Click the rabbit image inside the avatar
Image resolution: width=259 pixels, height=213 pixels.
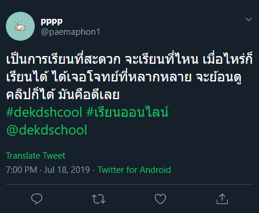[x=20, y=27]
